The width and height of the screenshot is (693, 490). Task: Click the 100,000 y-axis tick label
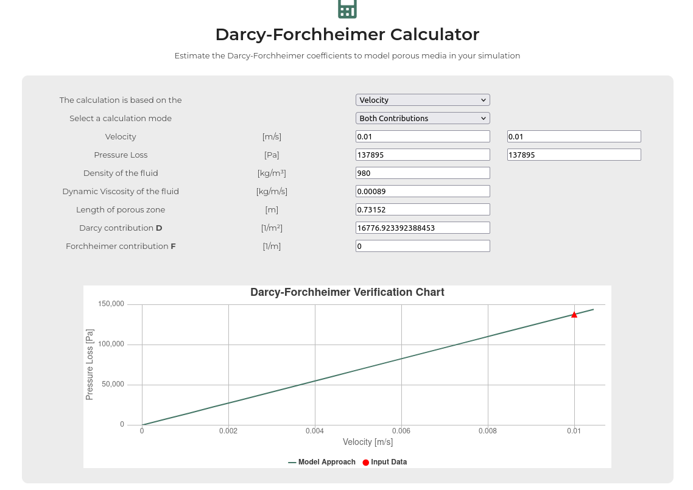click(x=111, y=344)
